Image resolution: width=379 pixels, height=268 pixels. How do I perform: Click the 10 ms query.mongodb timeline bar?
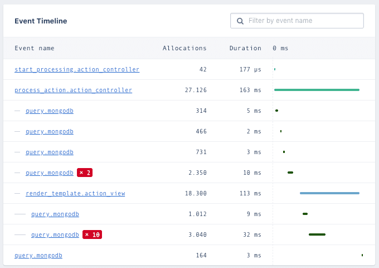pos(290,173)
